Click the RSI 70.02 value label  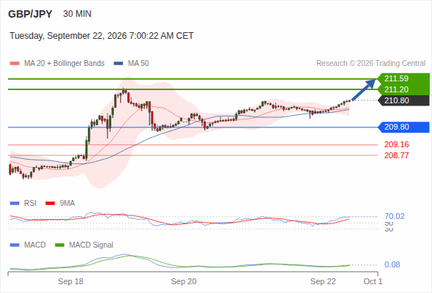(395, 216)
